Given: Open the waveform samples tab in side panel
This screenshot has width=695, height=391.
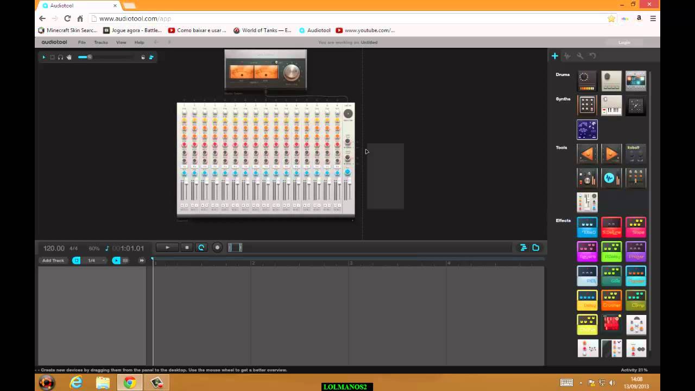Looking at the screenshot, I should [x=567, y=56].
